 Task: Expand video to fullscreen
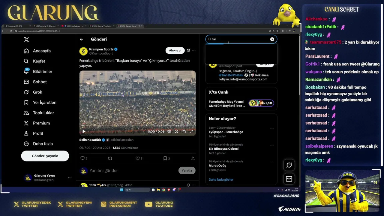191,131
